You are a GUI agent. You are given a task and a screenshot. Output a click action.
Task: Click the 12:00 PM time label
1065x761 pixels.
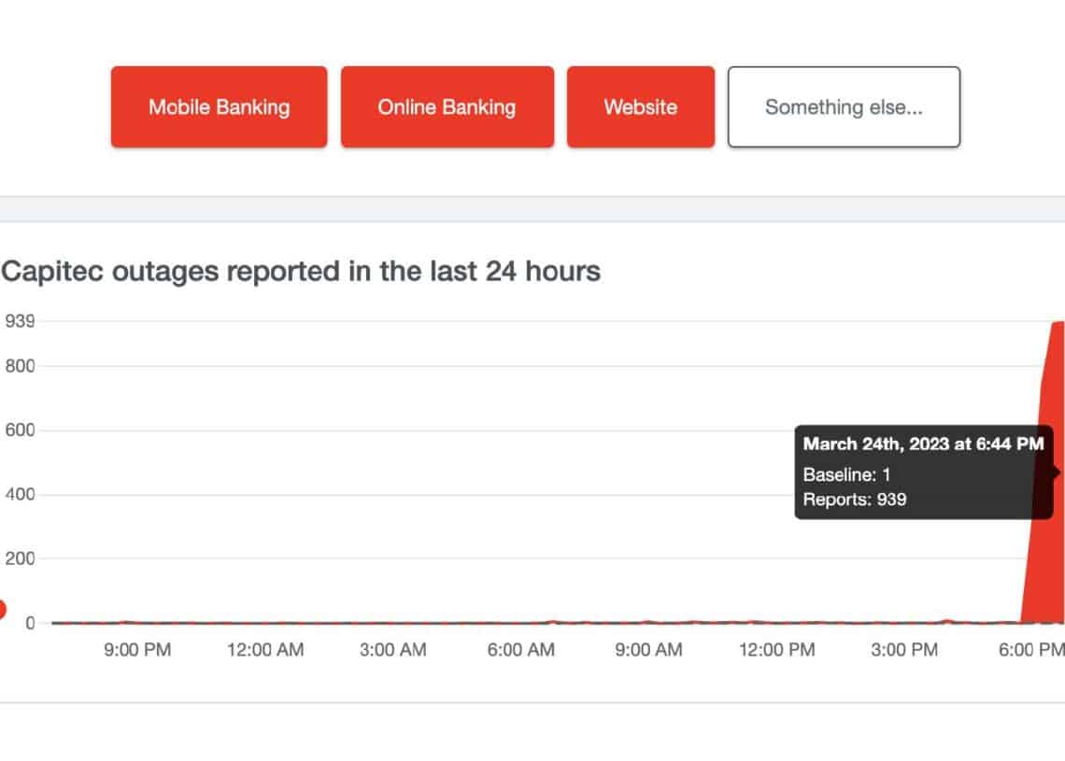[776, 650]
